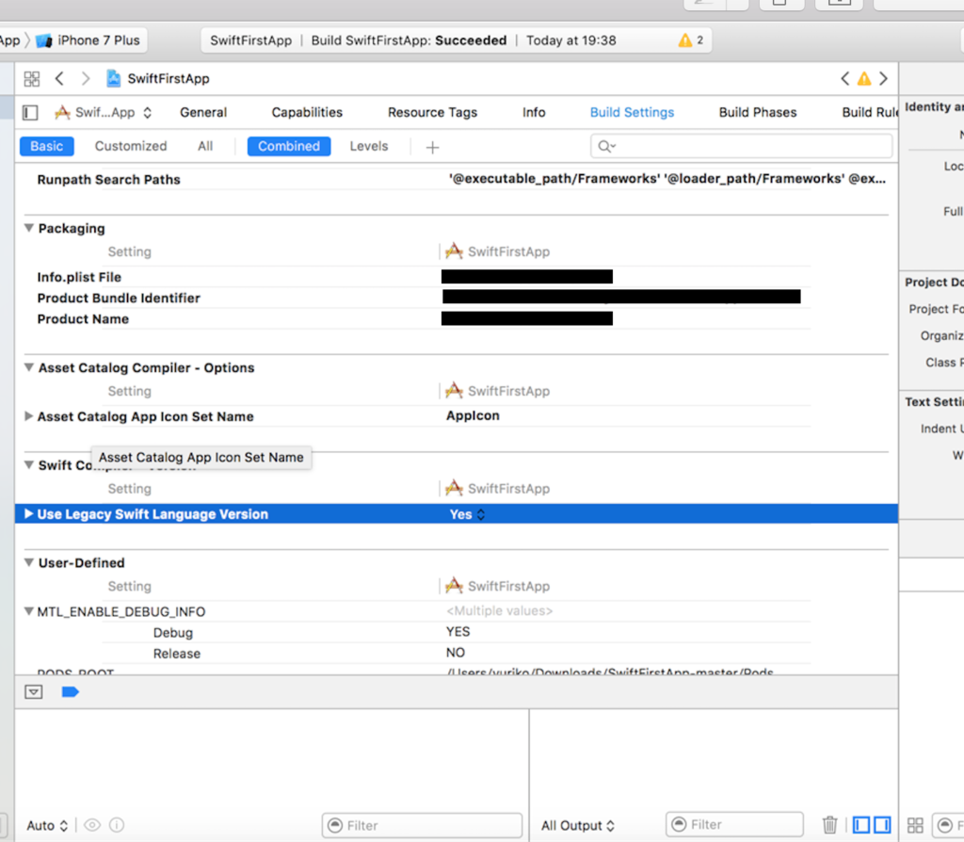Toggle the variables view pane
The height and width of the screenshot is (842, 964).
coord(861,825)
